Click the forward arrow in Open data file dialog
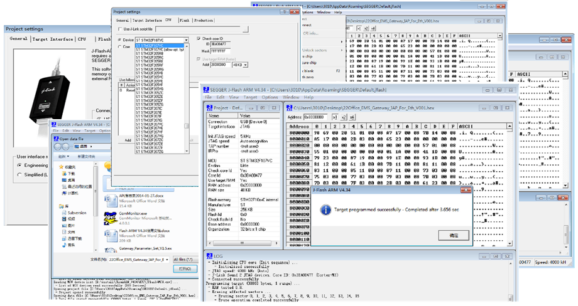The height and width of the screenshot is (306, 578). [x=66, y=146]
